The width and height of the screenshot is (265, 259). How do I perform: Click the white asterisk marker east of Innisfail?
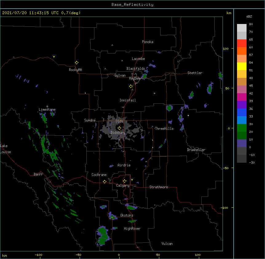[x=154, y=93]
